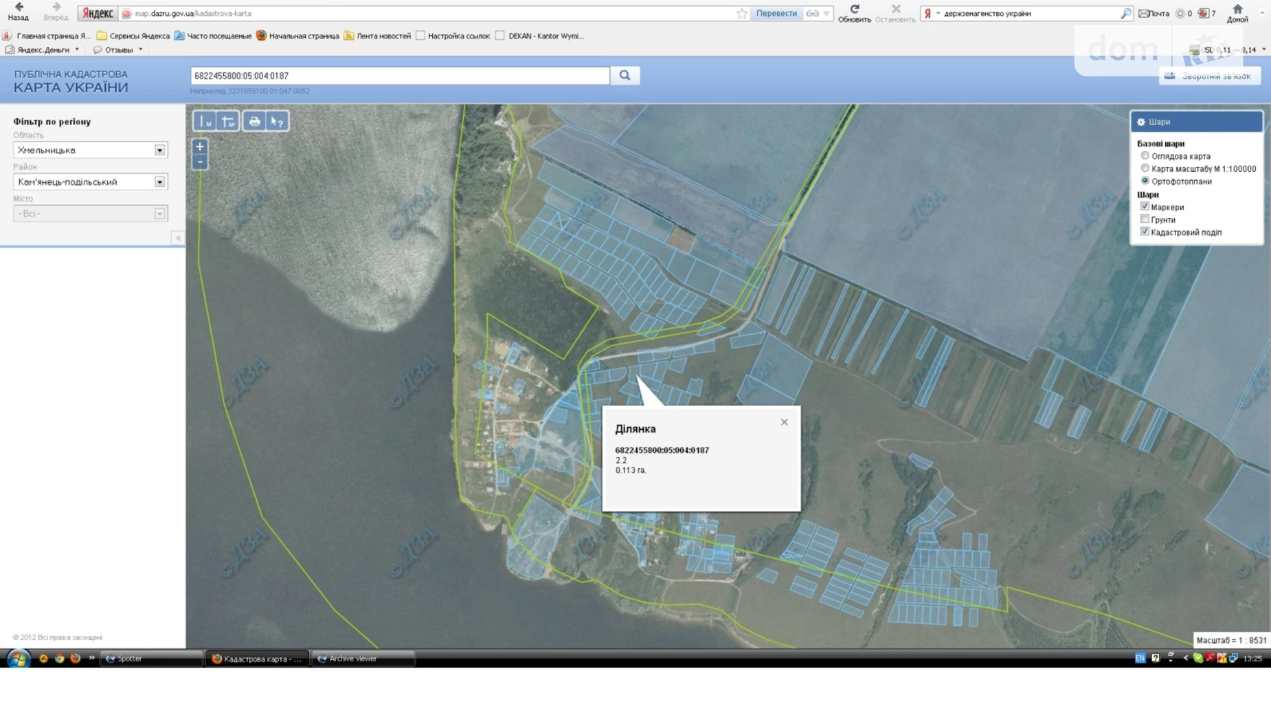Collapse the filter sidebar with arrow
Screen dimensions: 1271x715
coord(178,238)
